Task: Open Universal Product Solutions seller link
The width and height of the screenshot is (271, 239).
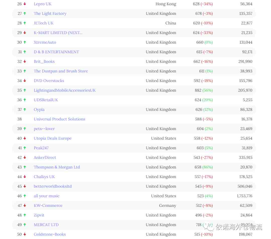Action: pos(59,119)
